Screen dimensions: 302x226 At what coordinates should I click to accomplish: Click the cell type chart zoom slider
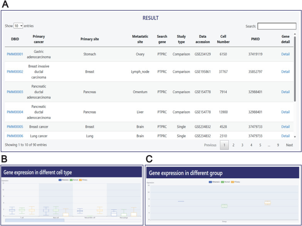coord(35,220)
